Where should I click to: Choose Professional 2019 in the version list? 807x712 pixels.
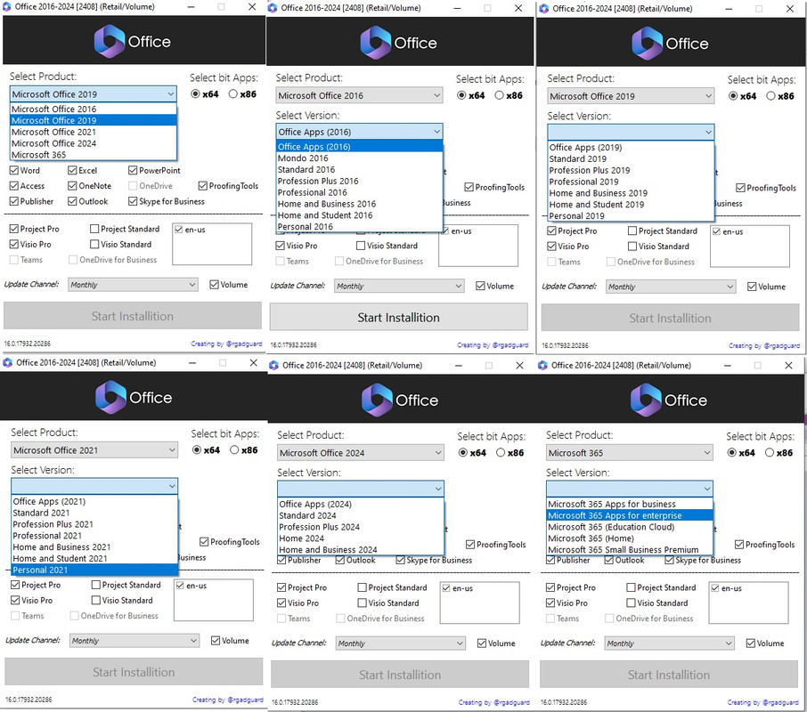point(631,182)
